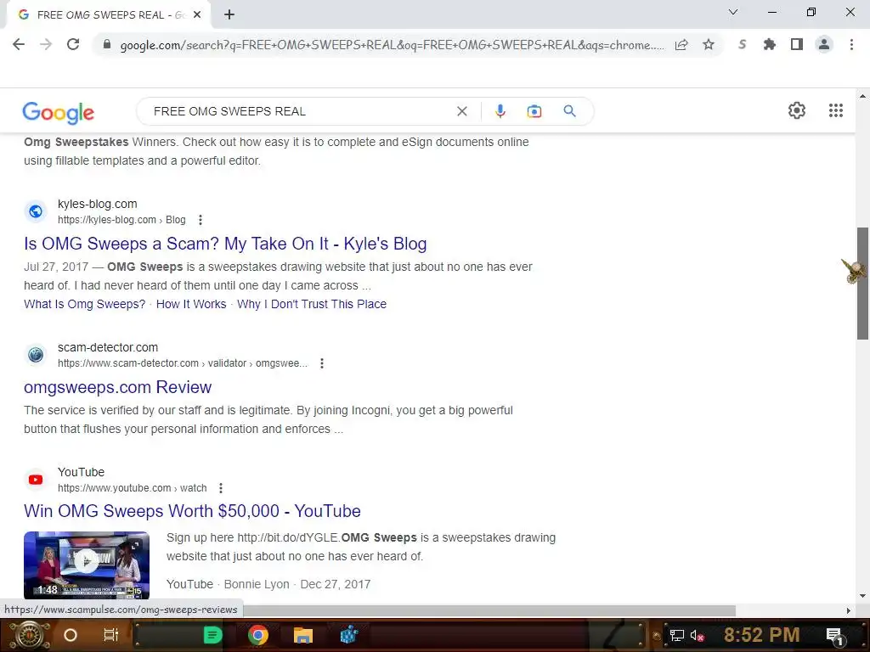Click the scam-detector.com favicon
Viewport: 870px width, 652px height.
tap(36, 354)
